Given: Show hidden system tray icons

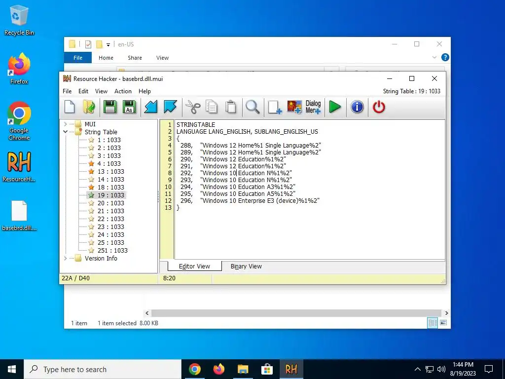Looking at the screenshot, I should coord(417,369).
